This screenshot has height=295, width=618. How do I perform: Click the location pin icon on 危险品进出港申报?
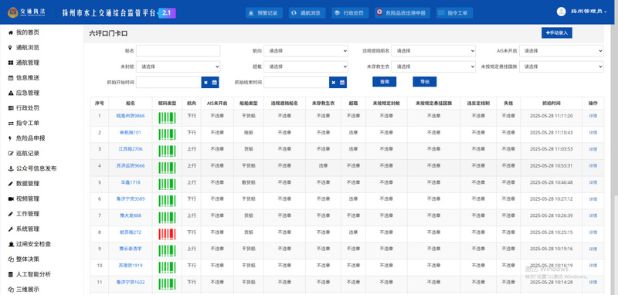pos(379,12)
